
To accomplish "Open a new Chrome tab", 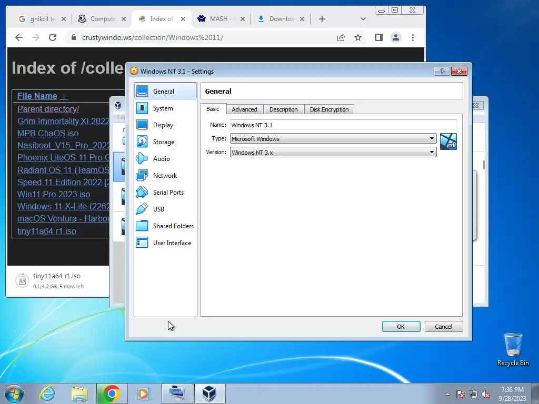I will click(322, 19).
